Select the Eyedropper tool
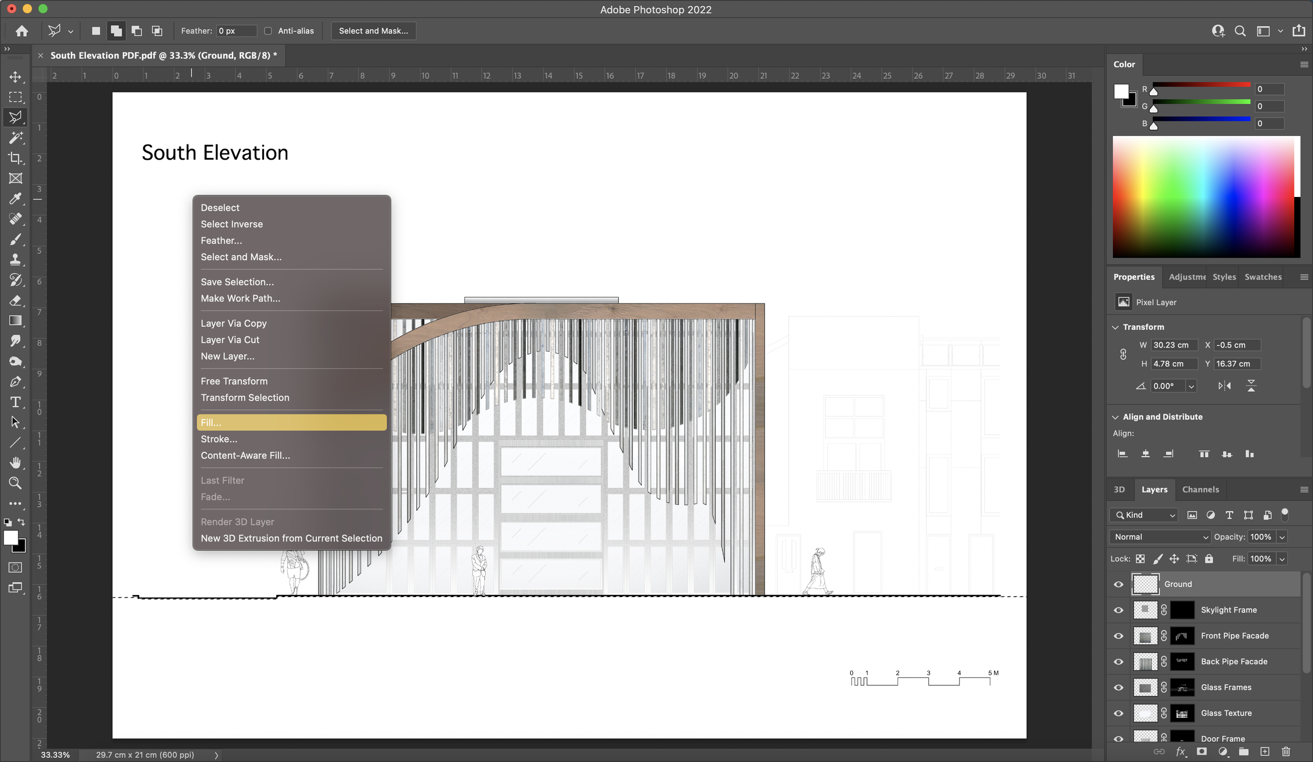 click(15, 199)
